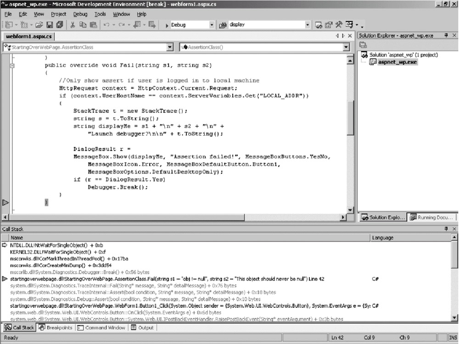Toggle auto-hide pin on Solution Explorer
This screenshot has width=459, height=344.
click(446, 35)
